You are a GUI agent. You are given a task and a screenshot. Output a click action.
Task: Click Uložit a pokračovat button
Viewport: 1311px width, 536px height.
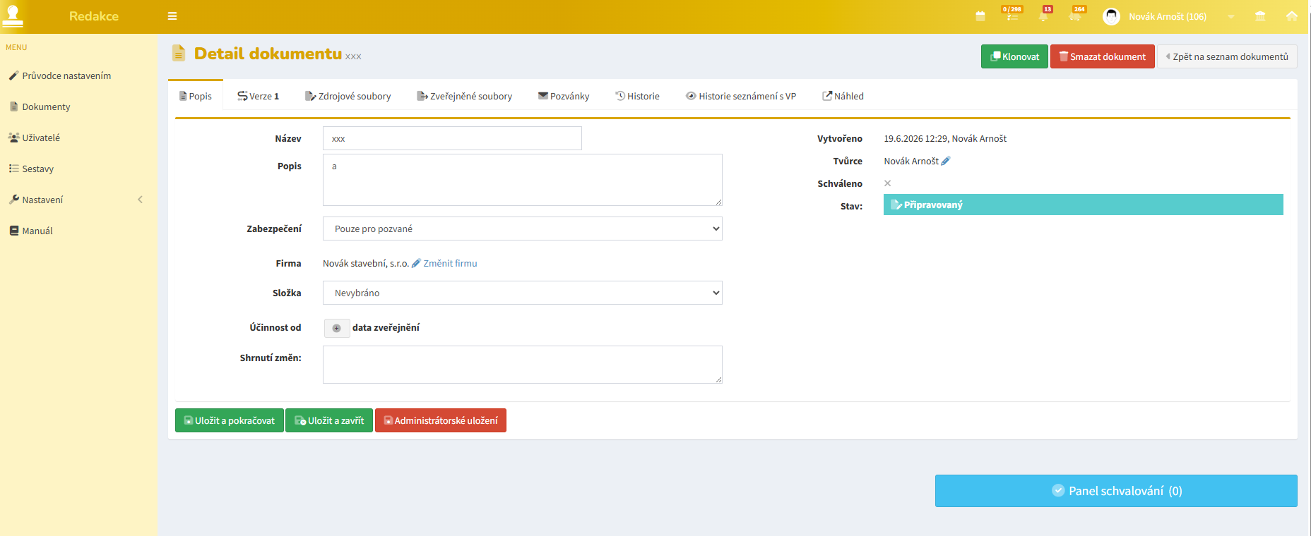pyautogui.click(x=230, y=420)
